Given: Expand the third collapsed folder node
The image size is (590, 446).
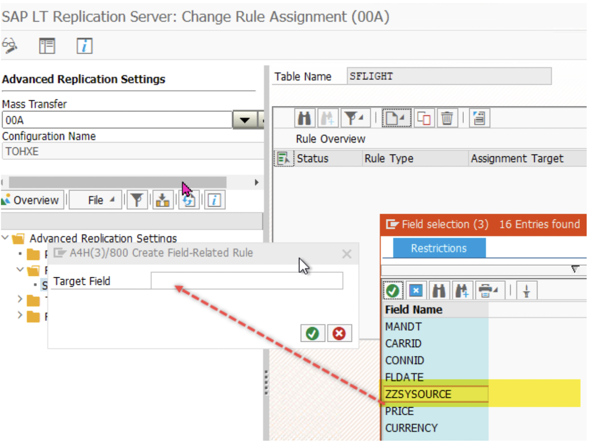Looking at the screenshot, I should [20, 299].
